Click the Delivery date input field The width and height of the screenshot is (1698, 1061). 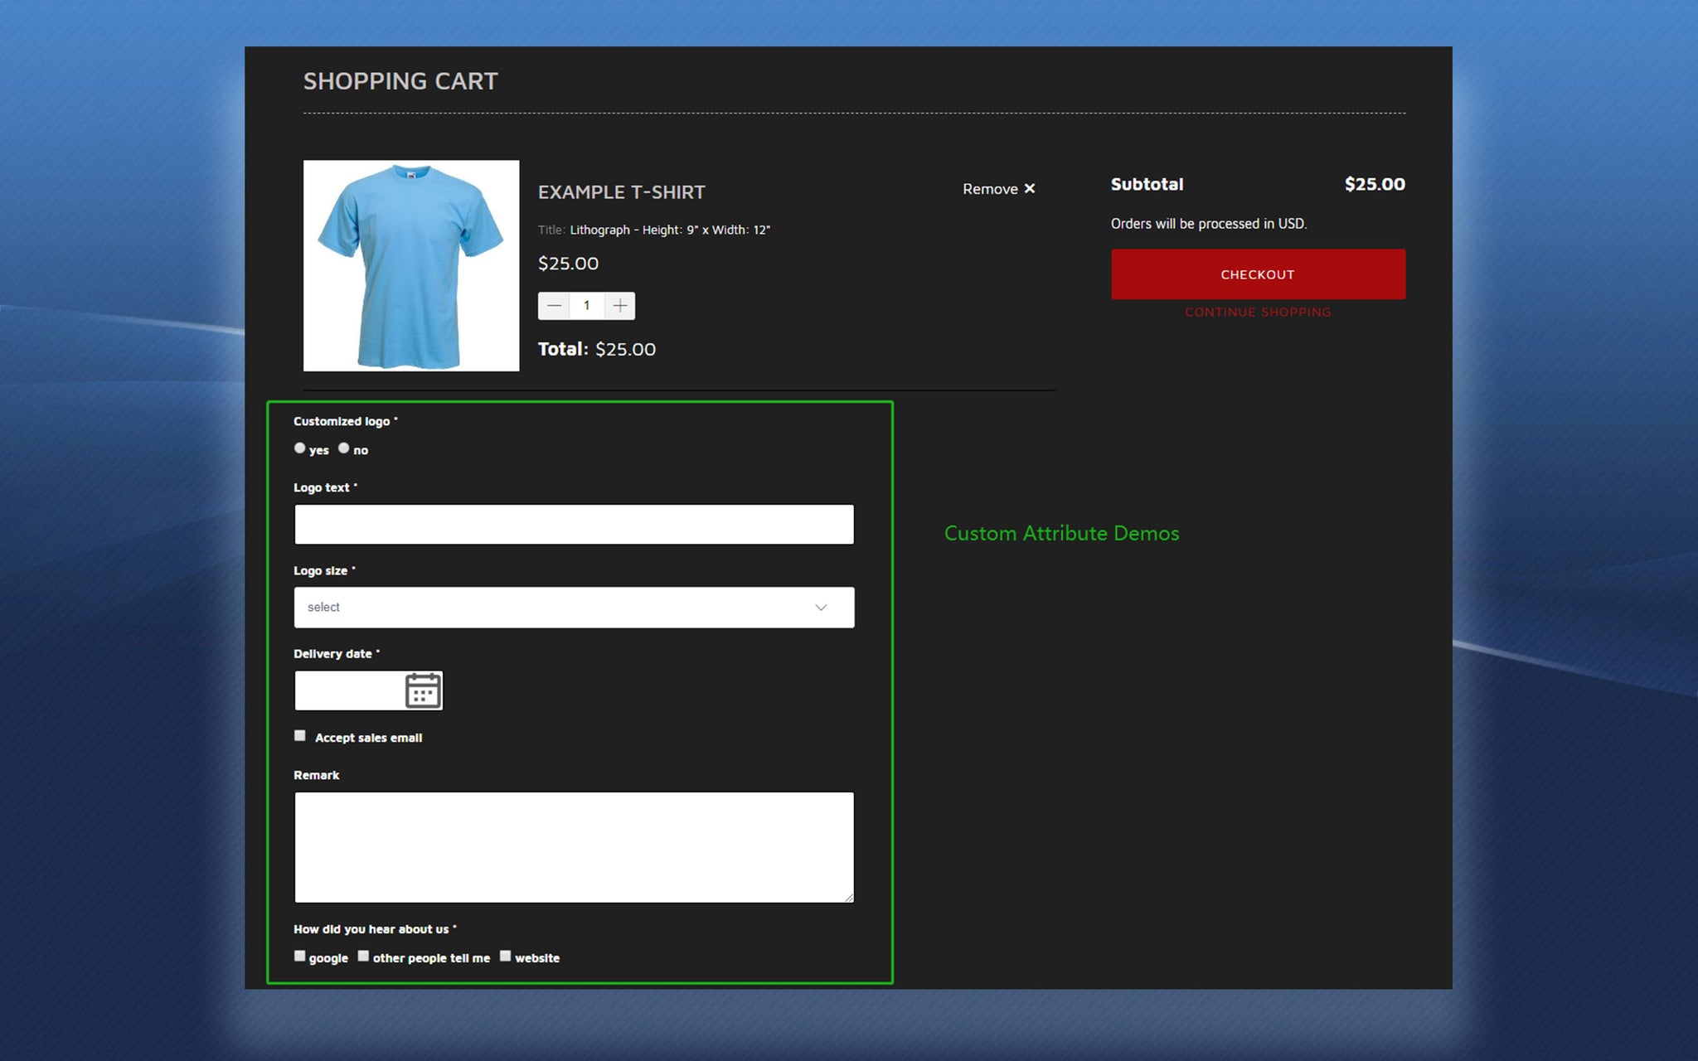pyautogui.click(x=348, y=690)
